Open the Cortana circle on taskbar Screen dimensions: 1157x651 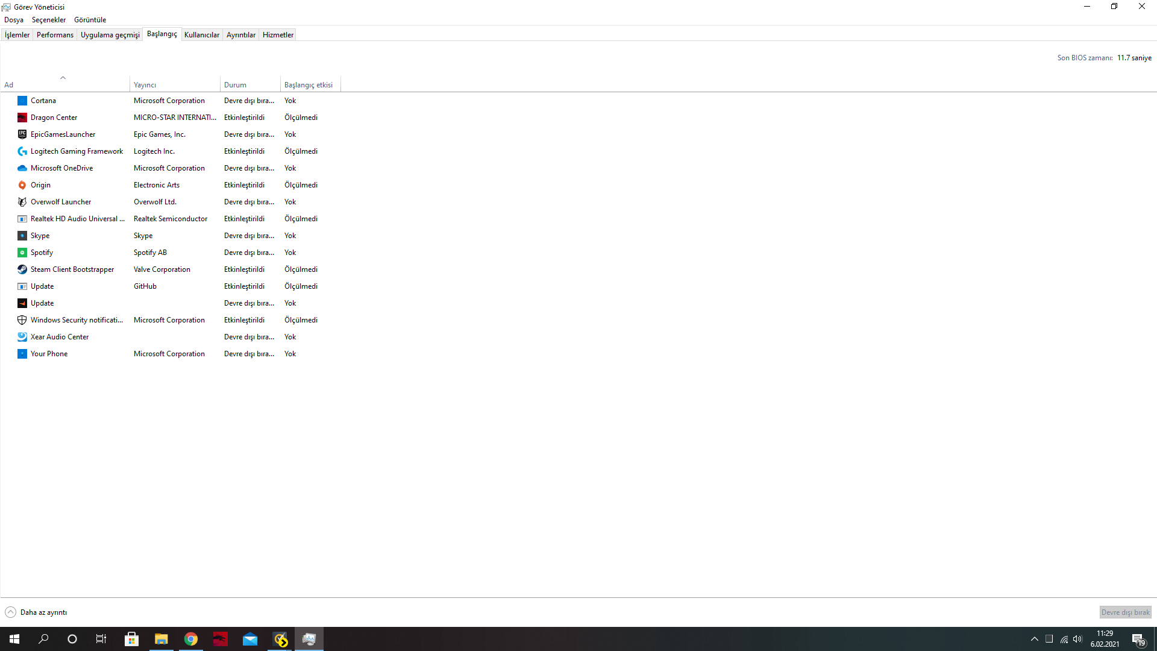click(x=72, y=639)
